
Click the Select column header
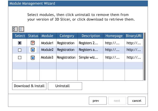20,36
